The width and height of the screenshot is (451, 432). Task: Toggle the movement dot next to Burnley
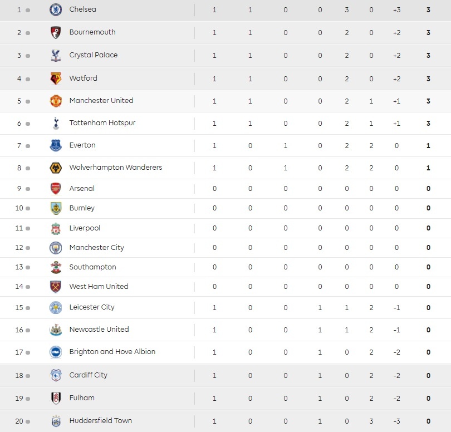point(27,208)
